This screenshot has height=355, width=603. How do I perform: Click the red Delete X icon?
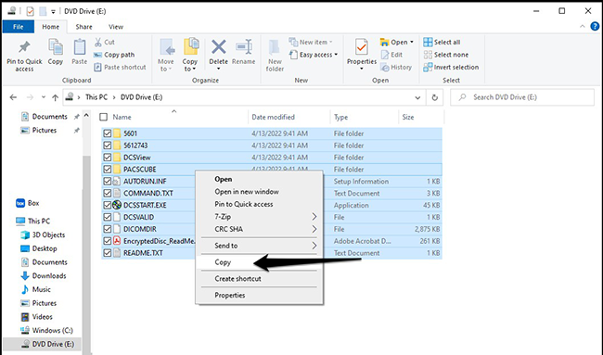click(x=218, y=47)
